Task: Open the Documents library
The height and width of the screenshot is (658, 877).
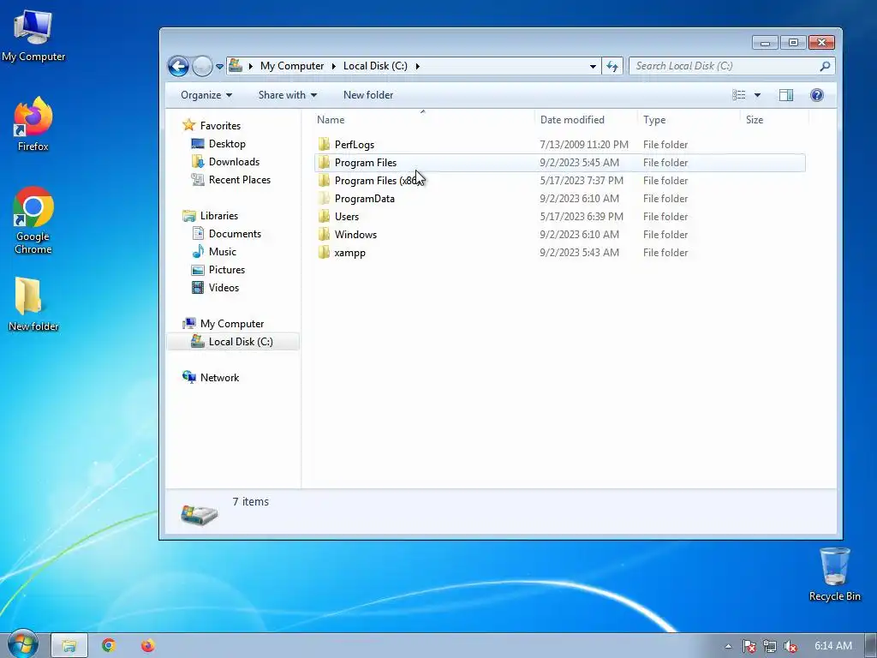Action: [235, 234]
